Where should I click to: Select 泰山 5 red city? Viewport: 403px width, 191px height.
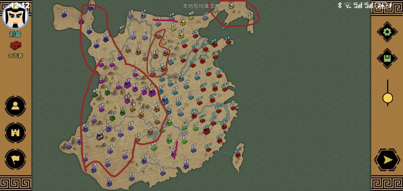pyautogui.click(x=209, y=74)
